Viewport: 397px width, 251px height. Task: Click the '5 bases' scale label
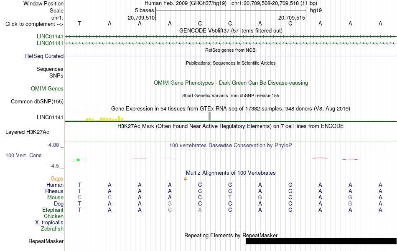[144, 10]
